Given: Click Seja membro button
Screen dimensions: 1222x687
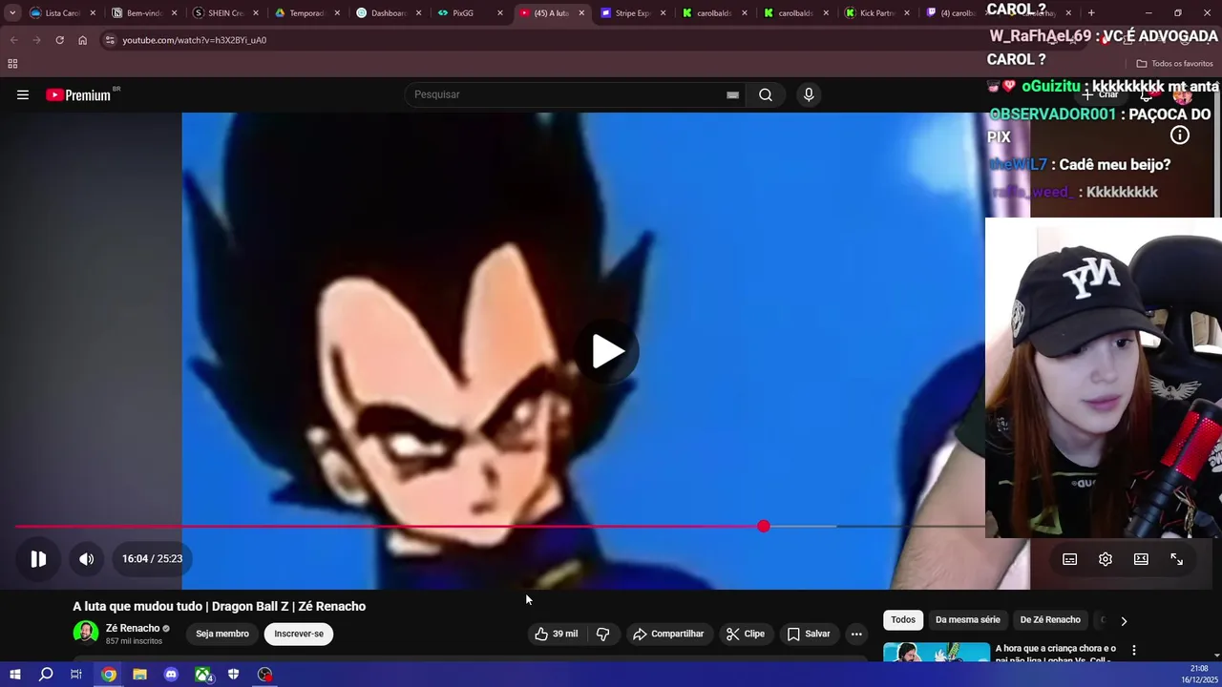Looking at the screenshot, I should tap(222, 634).
